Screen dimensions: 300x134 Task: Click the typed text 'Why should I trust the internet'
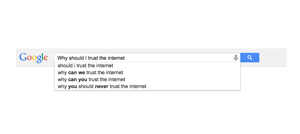click(x=91, y=58)
